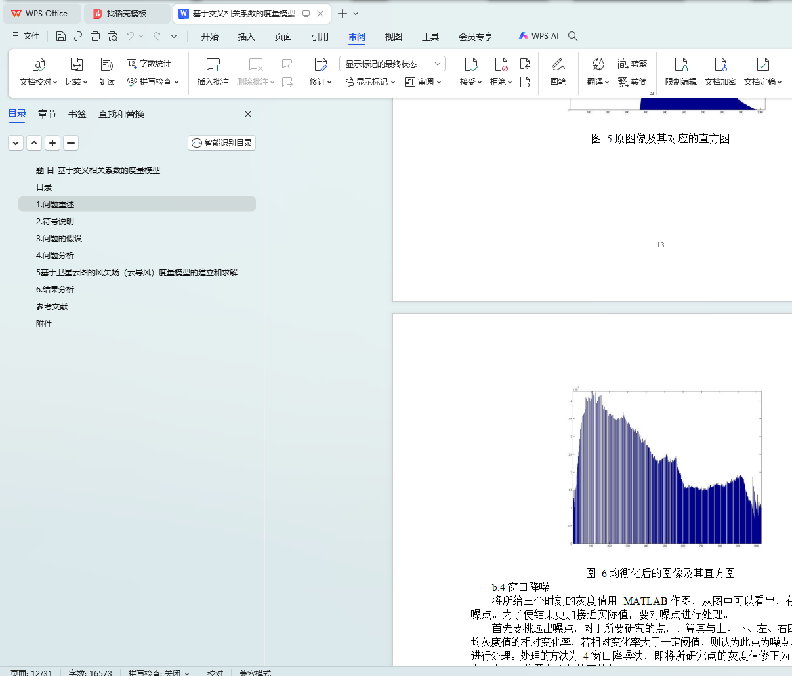The height and width of the screenshot is (676, 792).
Task: Open the 查找和替换 navigation tab
Action: [x=121, y=114]
